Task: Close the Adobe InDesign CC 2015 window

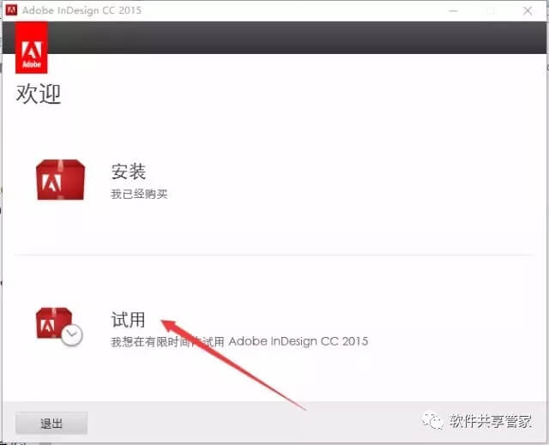Action: (x=528, y=11)
